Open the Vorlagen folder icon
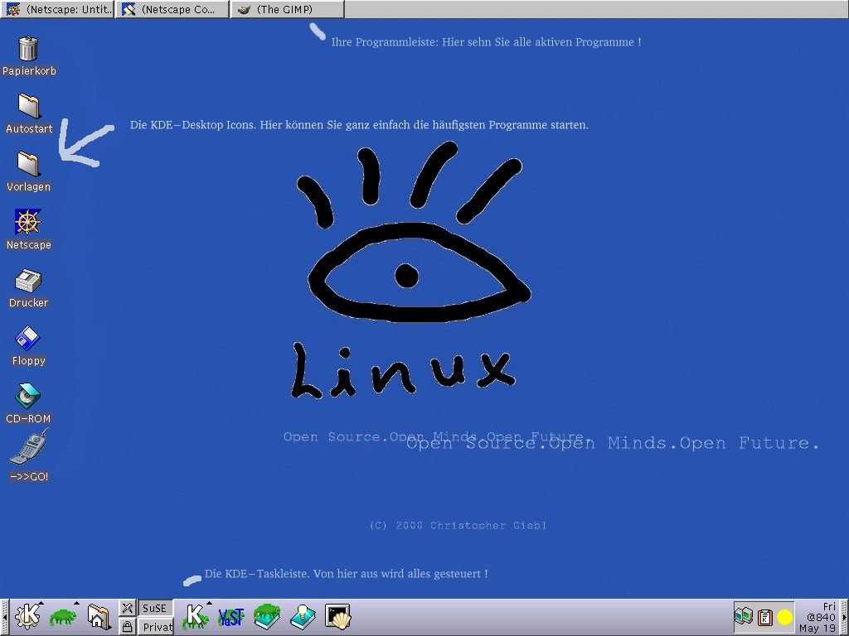The height and width of the screenshot is (636, 849). (29, 164)
